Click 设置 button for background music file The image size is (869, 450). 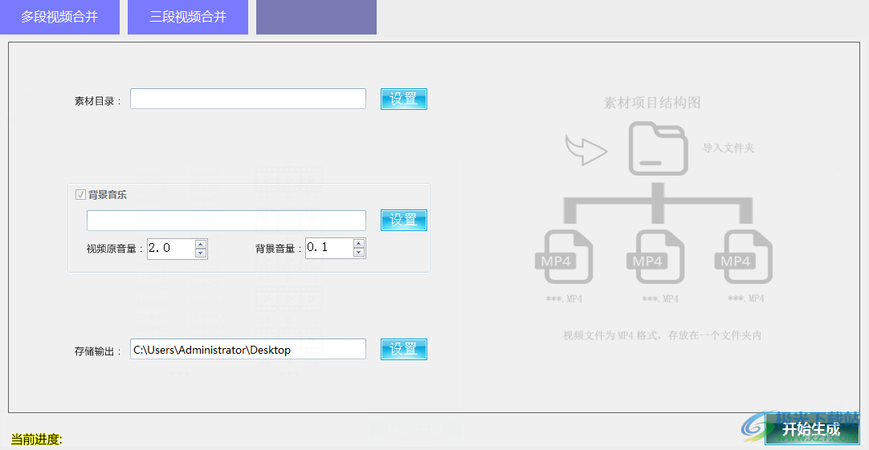(x=403, y=221)
